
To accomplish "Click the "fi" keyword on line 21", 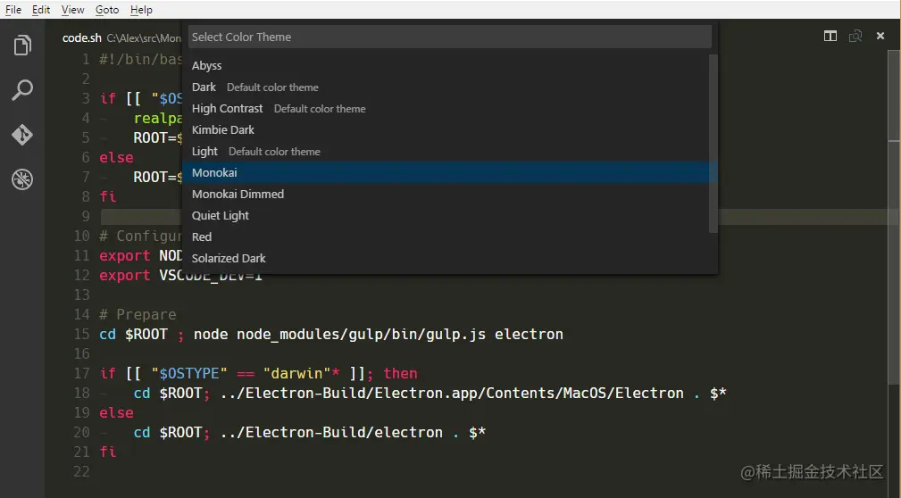I will click(107, 452).
